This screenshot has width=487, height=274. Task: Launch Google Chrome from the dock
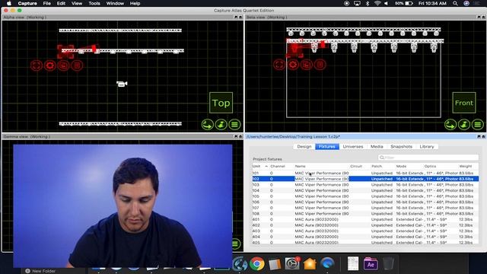[x=257, y=264]
